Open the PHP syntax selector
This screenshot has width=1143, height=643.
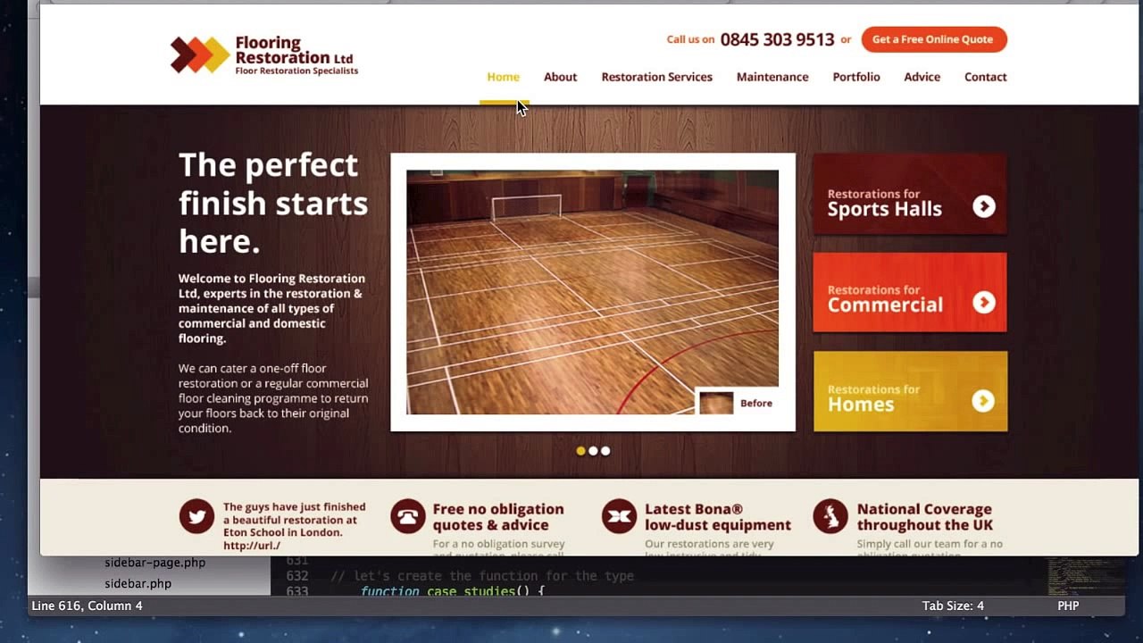point(1068,605)
